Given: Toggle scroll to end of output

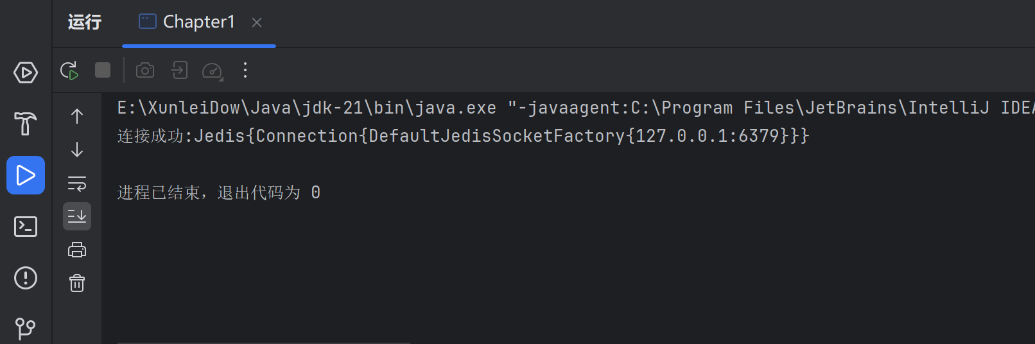Looking at the screenshot, I should coord(77,216).
